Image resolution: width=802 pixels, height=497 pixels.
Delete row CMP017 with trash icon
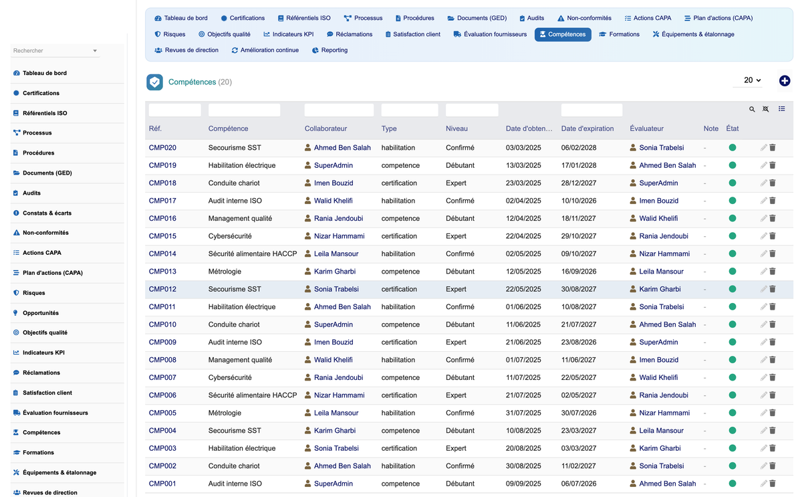773,201
